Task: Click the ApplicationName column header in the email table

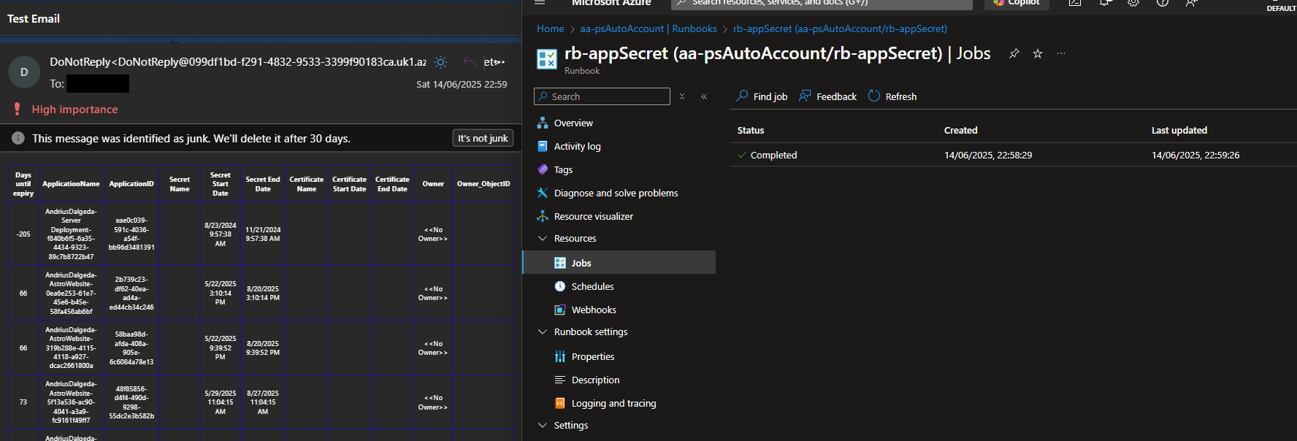Action: 71,184
